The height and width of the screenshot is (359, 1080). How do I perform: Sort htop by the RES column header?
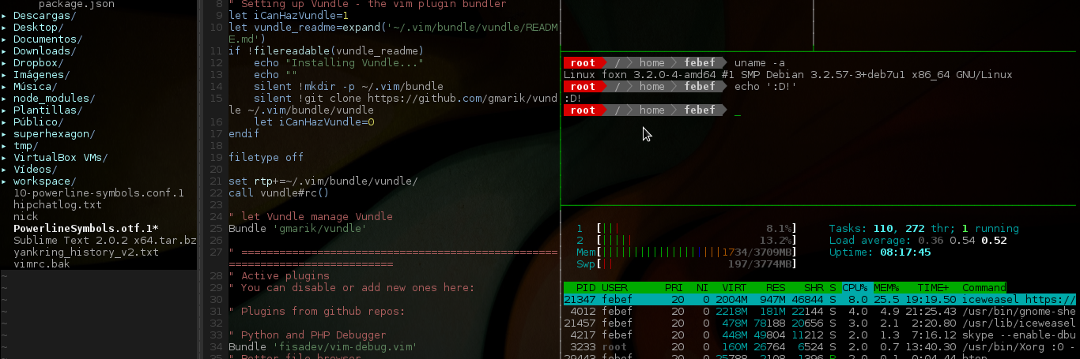[775, 287]
